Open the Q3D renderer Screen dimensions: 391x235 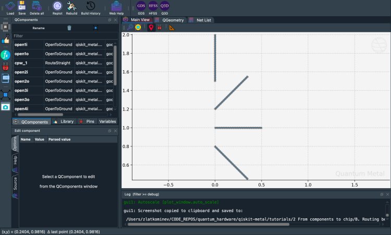(x=165, y=7)
